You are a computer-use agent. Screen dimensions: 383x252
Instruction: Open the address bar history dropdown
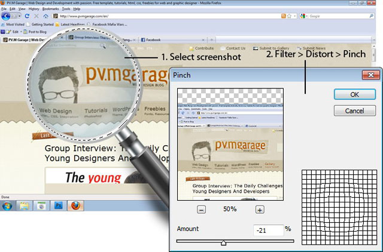coord(295,16)
